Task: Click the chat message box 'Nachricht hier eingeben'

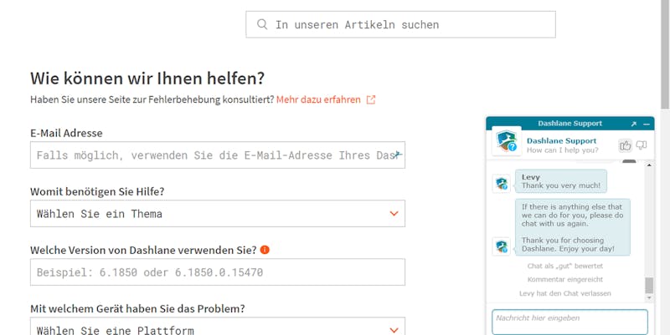Action: pyautogui.click(x=569, y=322)
